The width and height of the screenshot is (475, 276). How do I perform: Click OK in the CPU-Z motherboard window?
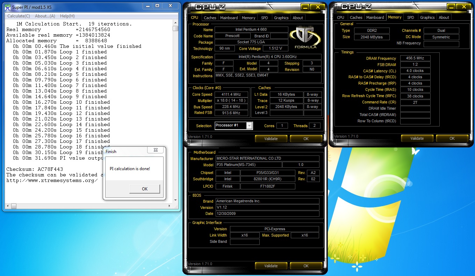pos(306,266)
